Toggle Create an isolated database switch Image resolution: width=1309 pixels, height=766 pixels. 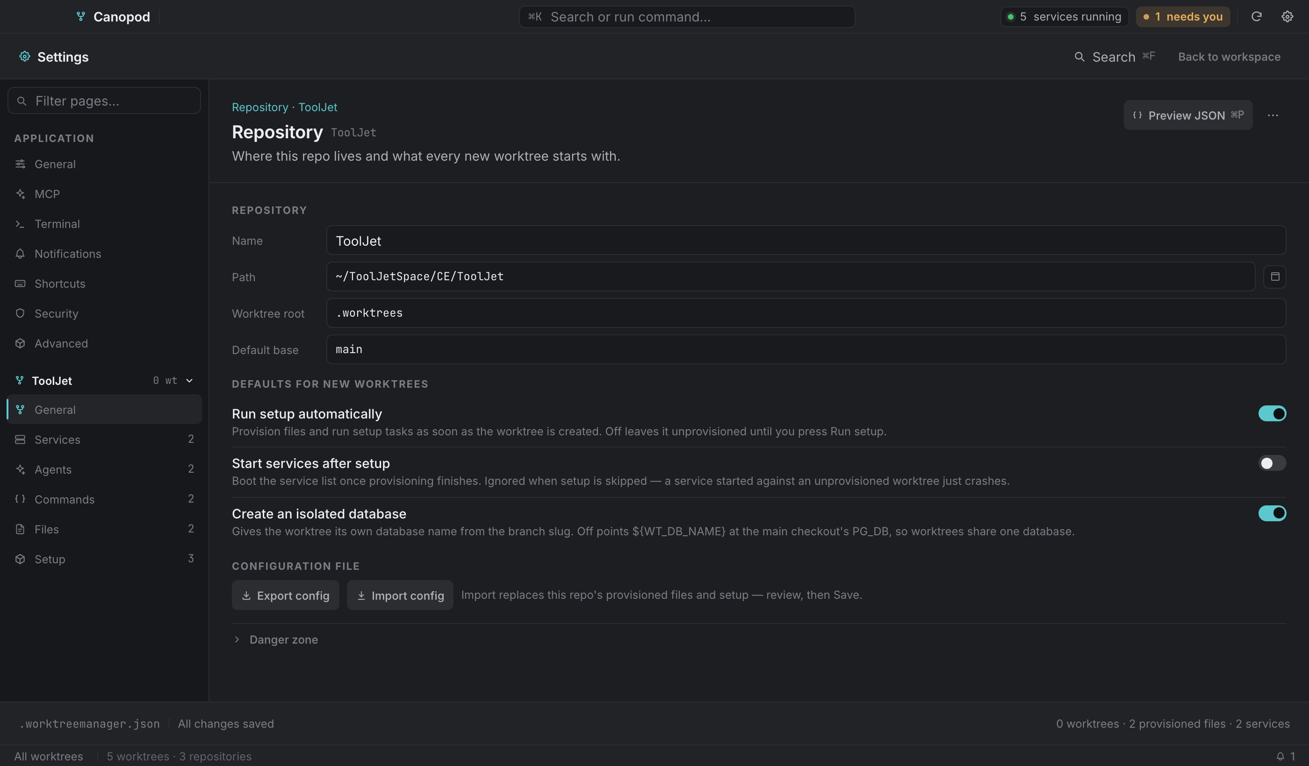click(x=1272, y=513)
